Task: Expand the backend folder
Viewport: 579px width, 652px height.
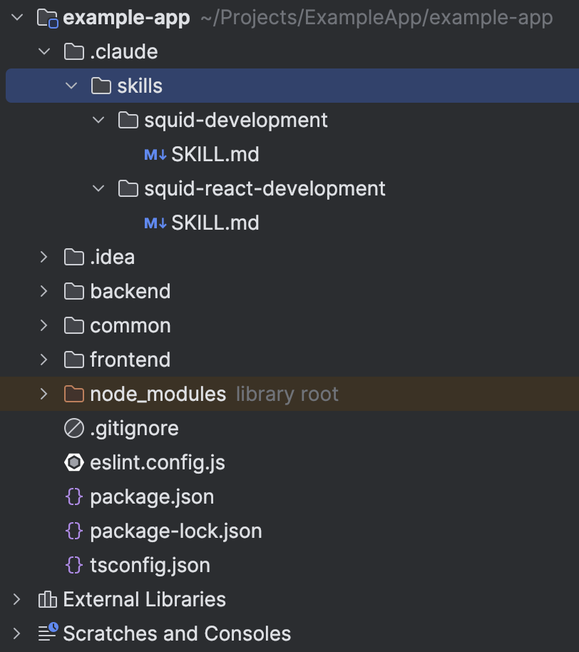Action: click(x=44, y=292)
